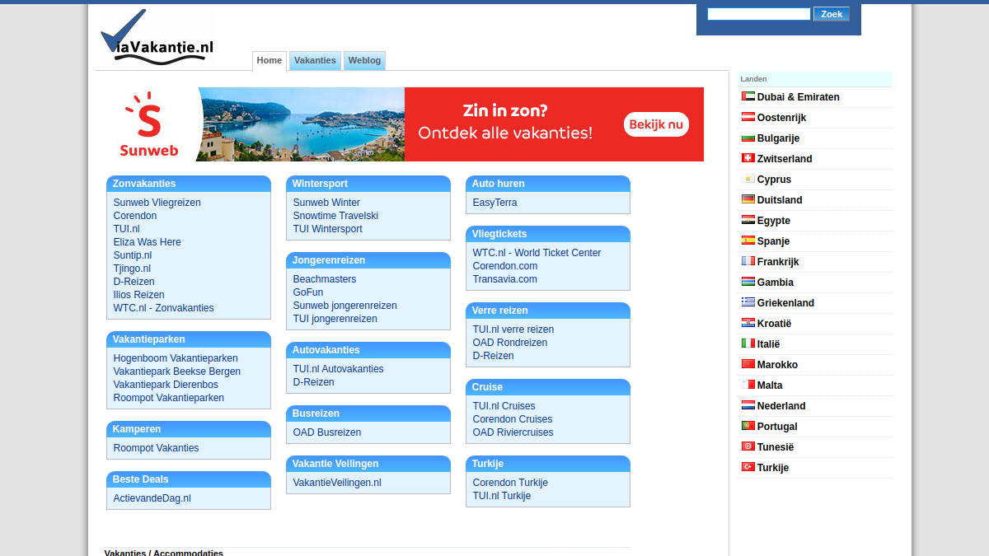Open the VakantieVeilingen.nl link

(337, 483)
